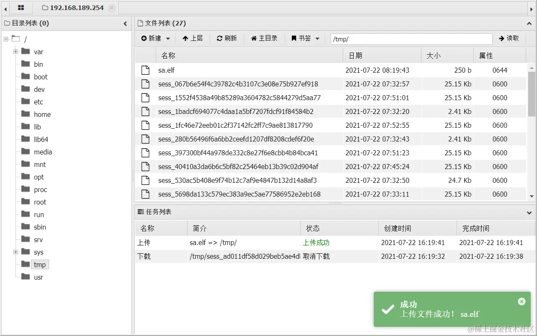Select the 下载 task row
The width and height of the screenshot is (537, 336).
click(x=335, y=256)
